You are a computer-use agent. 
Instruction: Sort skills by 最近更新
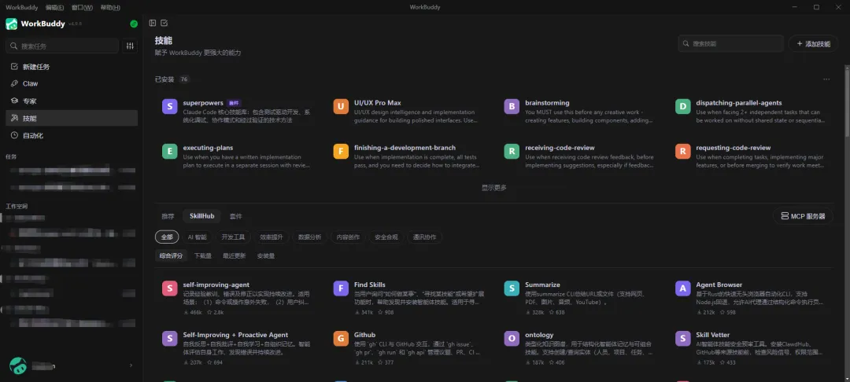click(235, 255)
